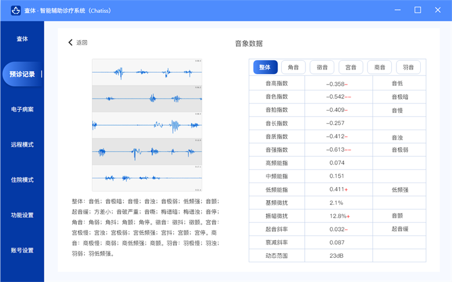This screenshot has height=282, width=452.
Task: Click the value -0.412
Action: pyautogui.click(x=336, y=136)
